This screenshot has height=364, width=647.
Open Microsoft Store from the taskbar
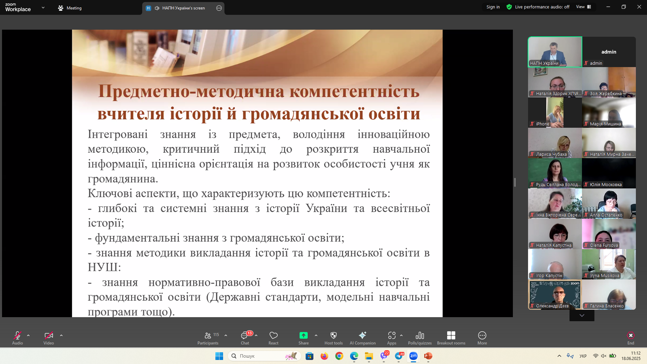[x=309, y=356]
